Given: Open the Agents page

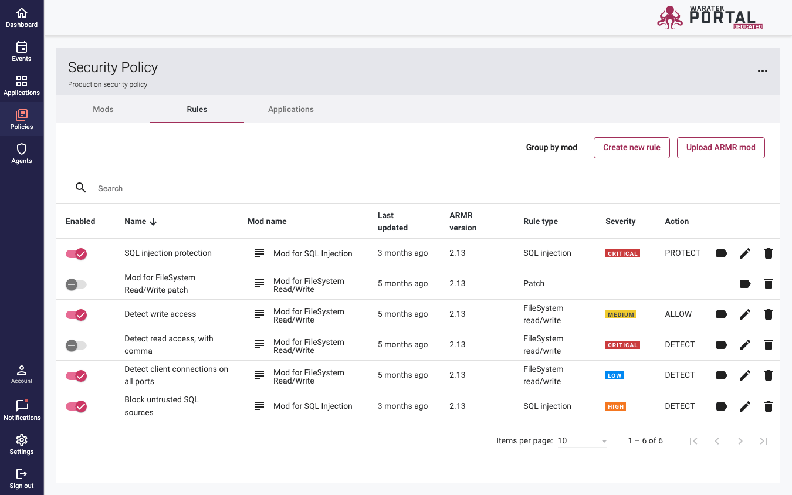Looking at the screenshot, I should point(22,154).
